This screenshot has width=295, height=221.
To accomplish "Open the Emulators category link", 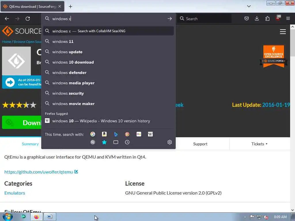I will pos(15,193).
